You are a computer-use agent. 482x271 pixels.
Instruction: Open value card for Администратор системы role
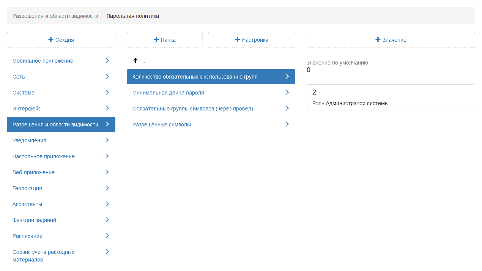click(391, 98)
